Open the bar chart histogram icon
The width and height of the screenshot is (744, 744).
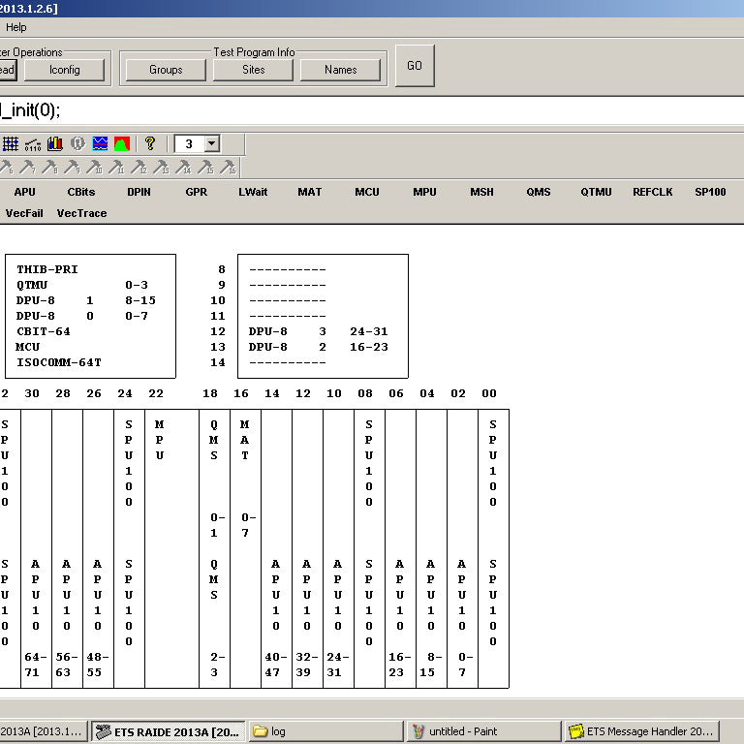55,143
